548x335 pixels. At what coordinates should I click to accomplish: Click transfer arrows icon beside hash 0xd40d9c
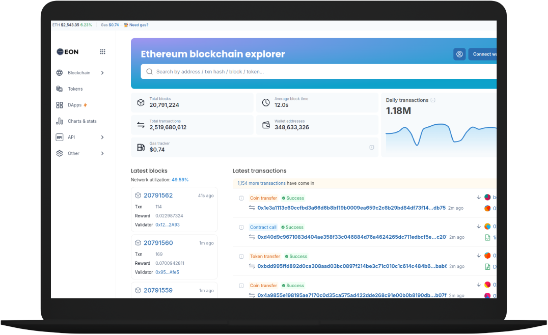point(252,237)
